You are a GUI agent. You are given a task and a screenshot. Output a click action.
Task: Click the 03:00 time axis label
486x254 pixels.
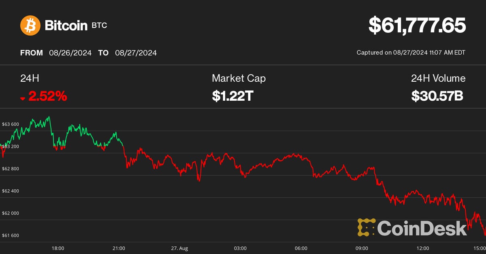pos(240,248)
